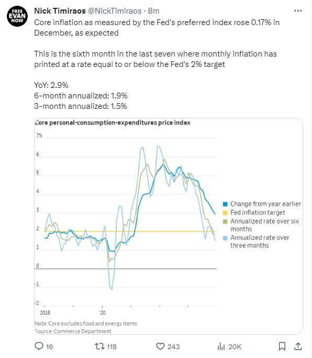Image resolution: width=312 pixels, height=358 pixels.
Task: Click the blue Change from year earlier swatch
Action: pos(225,204)
